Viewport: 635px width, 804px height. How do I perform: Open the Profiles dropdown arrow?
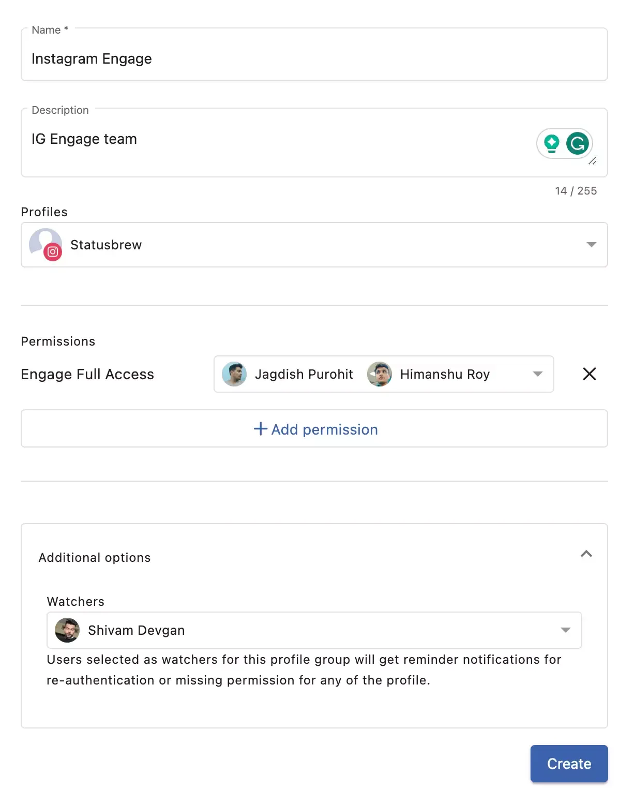(x=591, y=245)
